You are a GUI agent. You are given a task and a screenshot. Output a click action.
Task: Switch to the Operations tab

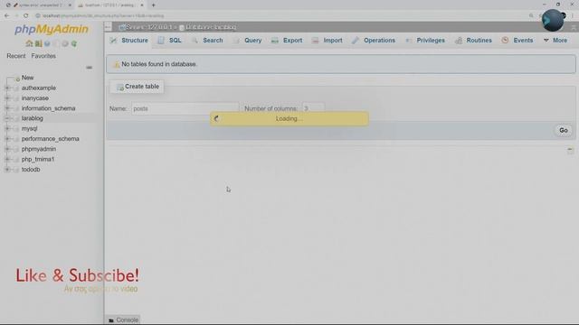point(374,40)
